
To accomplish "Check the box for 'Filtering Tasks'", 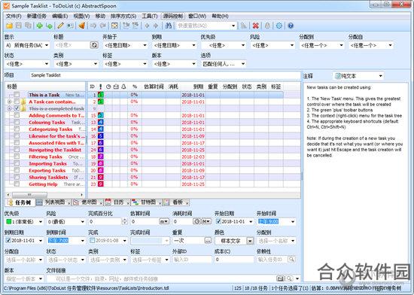I will 17,157.
